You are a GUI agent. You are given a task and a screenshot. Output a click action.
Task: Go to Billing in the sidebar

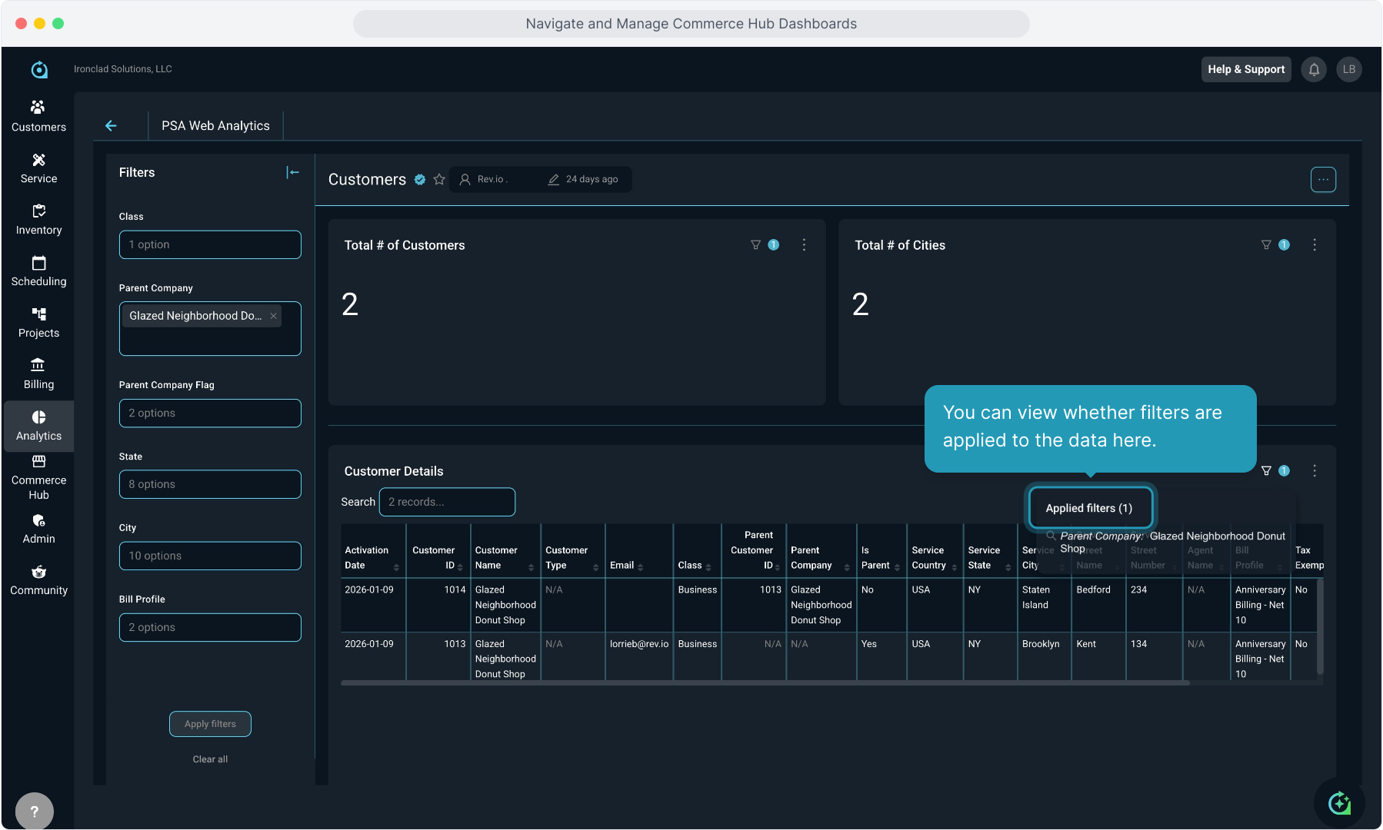coord(38,373)
